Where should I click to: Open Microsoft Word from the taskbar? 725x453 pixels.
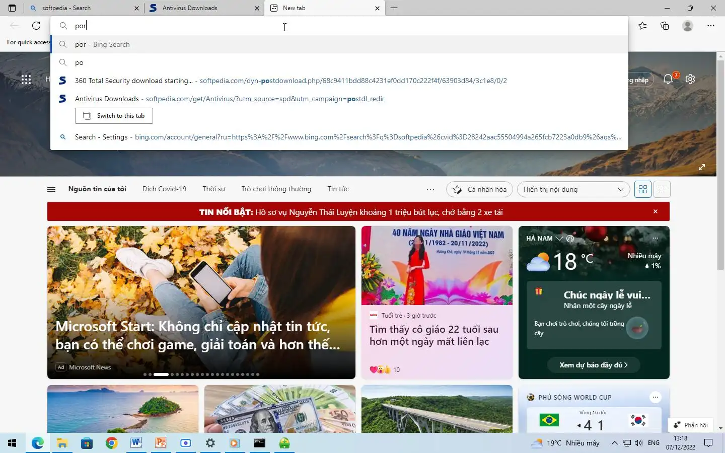(x=136, y=443)
